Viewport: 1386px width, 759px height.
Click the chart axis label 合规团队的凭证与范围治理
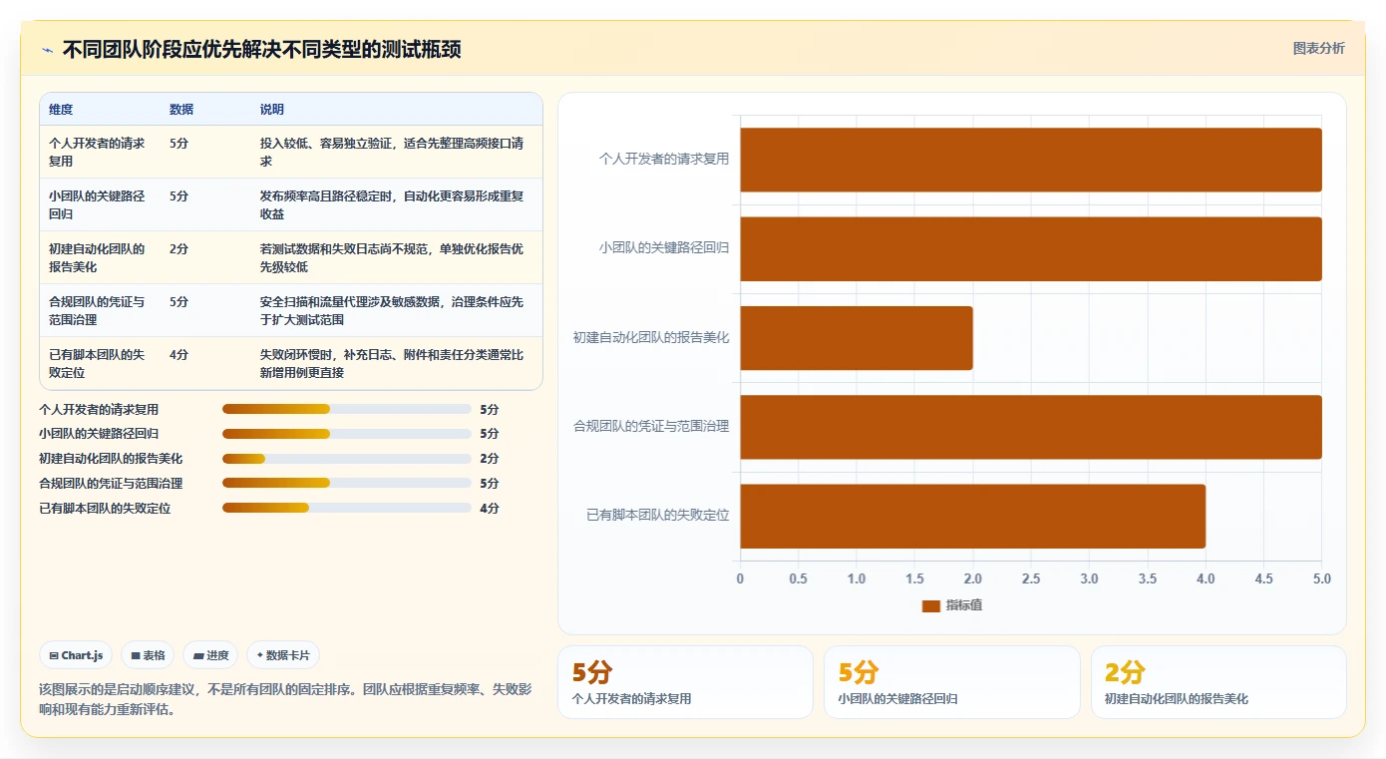point(651,426)
